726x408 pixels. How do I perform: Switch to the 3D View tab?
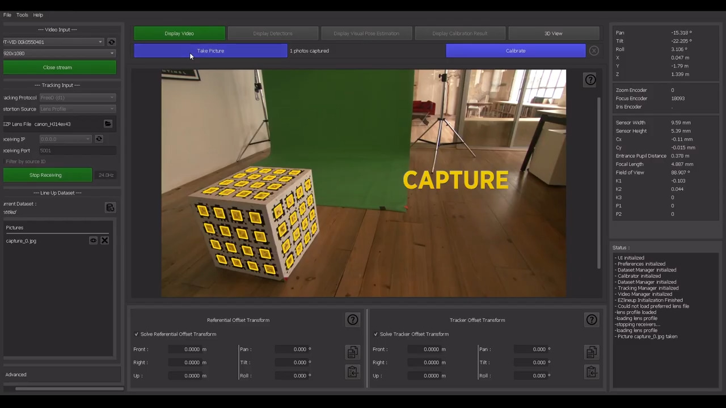[553, 33]
